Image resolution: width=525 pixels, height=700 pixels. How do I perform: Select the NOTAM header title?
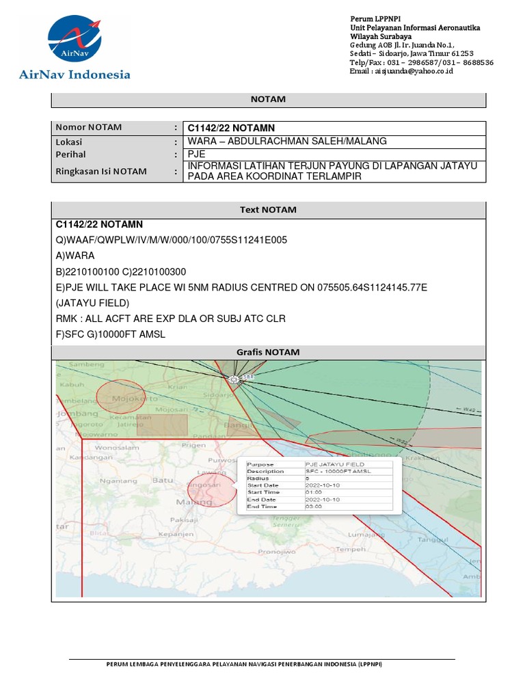coord(268,99)
